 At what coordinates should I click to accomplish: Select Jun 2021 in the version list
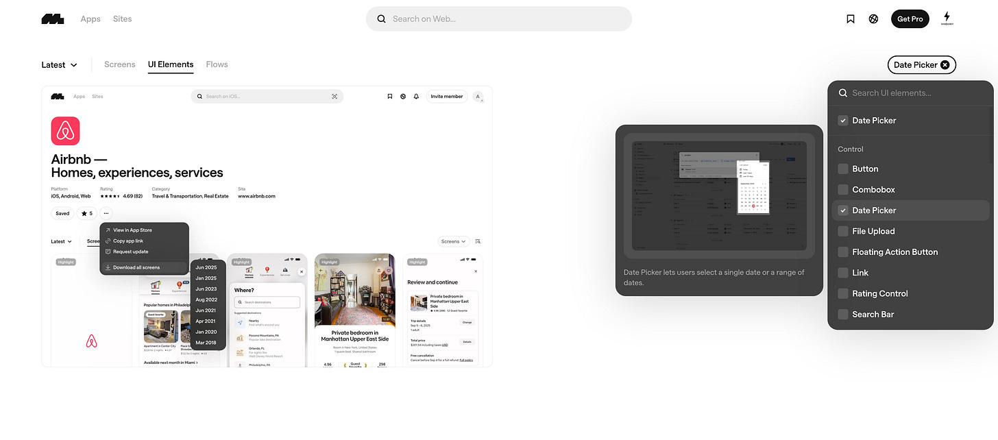pos(208,310)
